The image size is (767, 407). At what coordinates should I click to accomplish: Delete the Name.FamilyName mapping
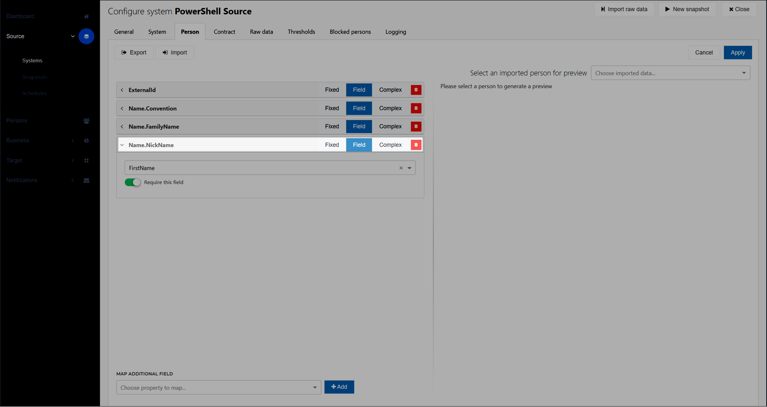pyautogui.click(x=416, y=127)
